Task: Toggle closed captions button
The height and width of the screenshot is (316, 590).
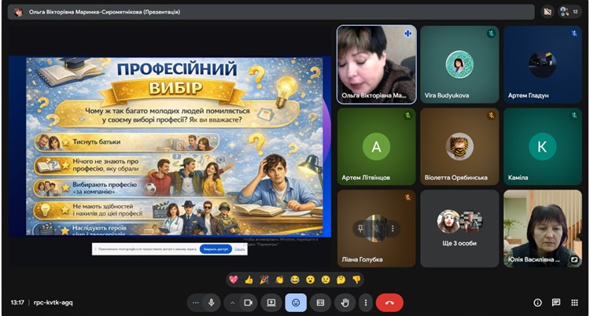Action: pyautogui.click(x=320, y=302)
